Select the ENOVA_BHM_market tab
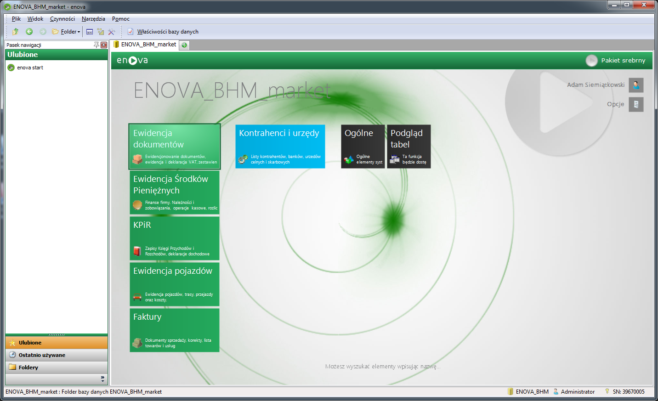The image size is (658, 401). 147,45
